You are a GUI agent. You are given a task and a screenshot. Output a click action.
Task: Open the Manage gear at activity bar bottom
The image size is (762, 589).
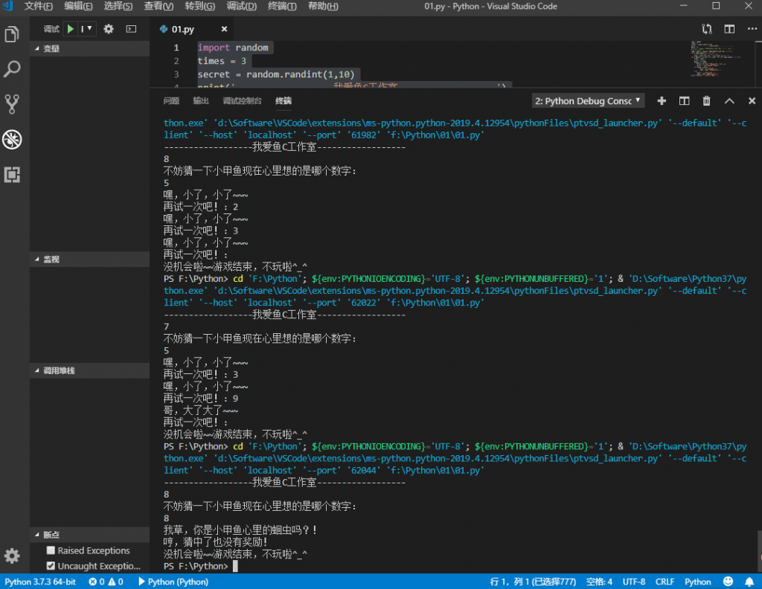pyautogui.click(x=12, y=556)
